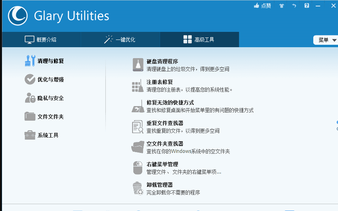This screenshot has height=211, width=338.
Task: Choose the 隐私与安全 category
Action: (x=44, y=98)
